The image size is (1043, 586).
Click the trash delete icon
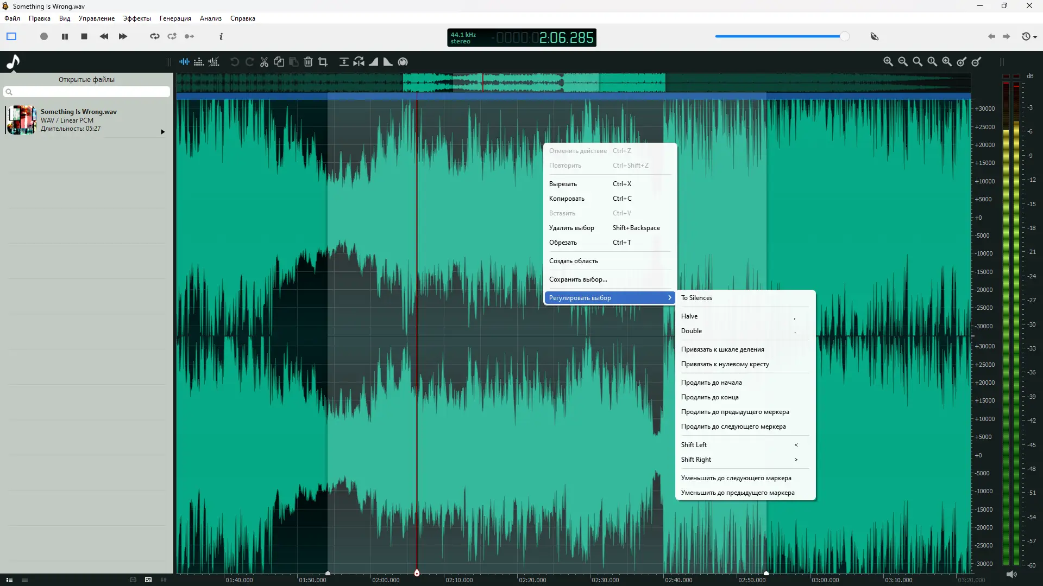point(308,62)
